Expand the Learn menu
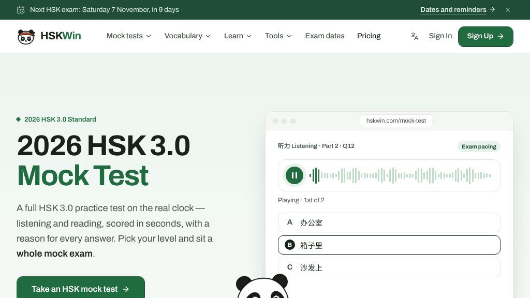 pyautogui.click(x=238, y=36)
